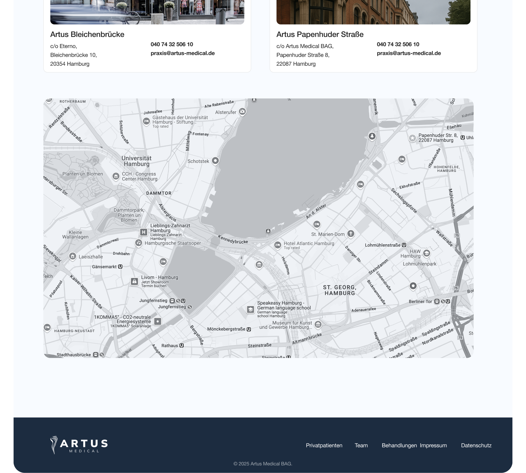Call Bleichenbrücke phone number 040 74 32 506 10

[172, 44]
